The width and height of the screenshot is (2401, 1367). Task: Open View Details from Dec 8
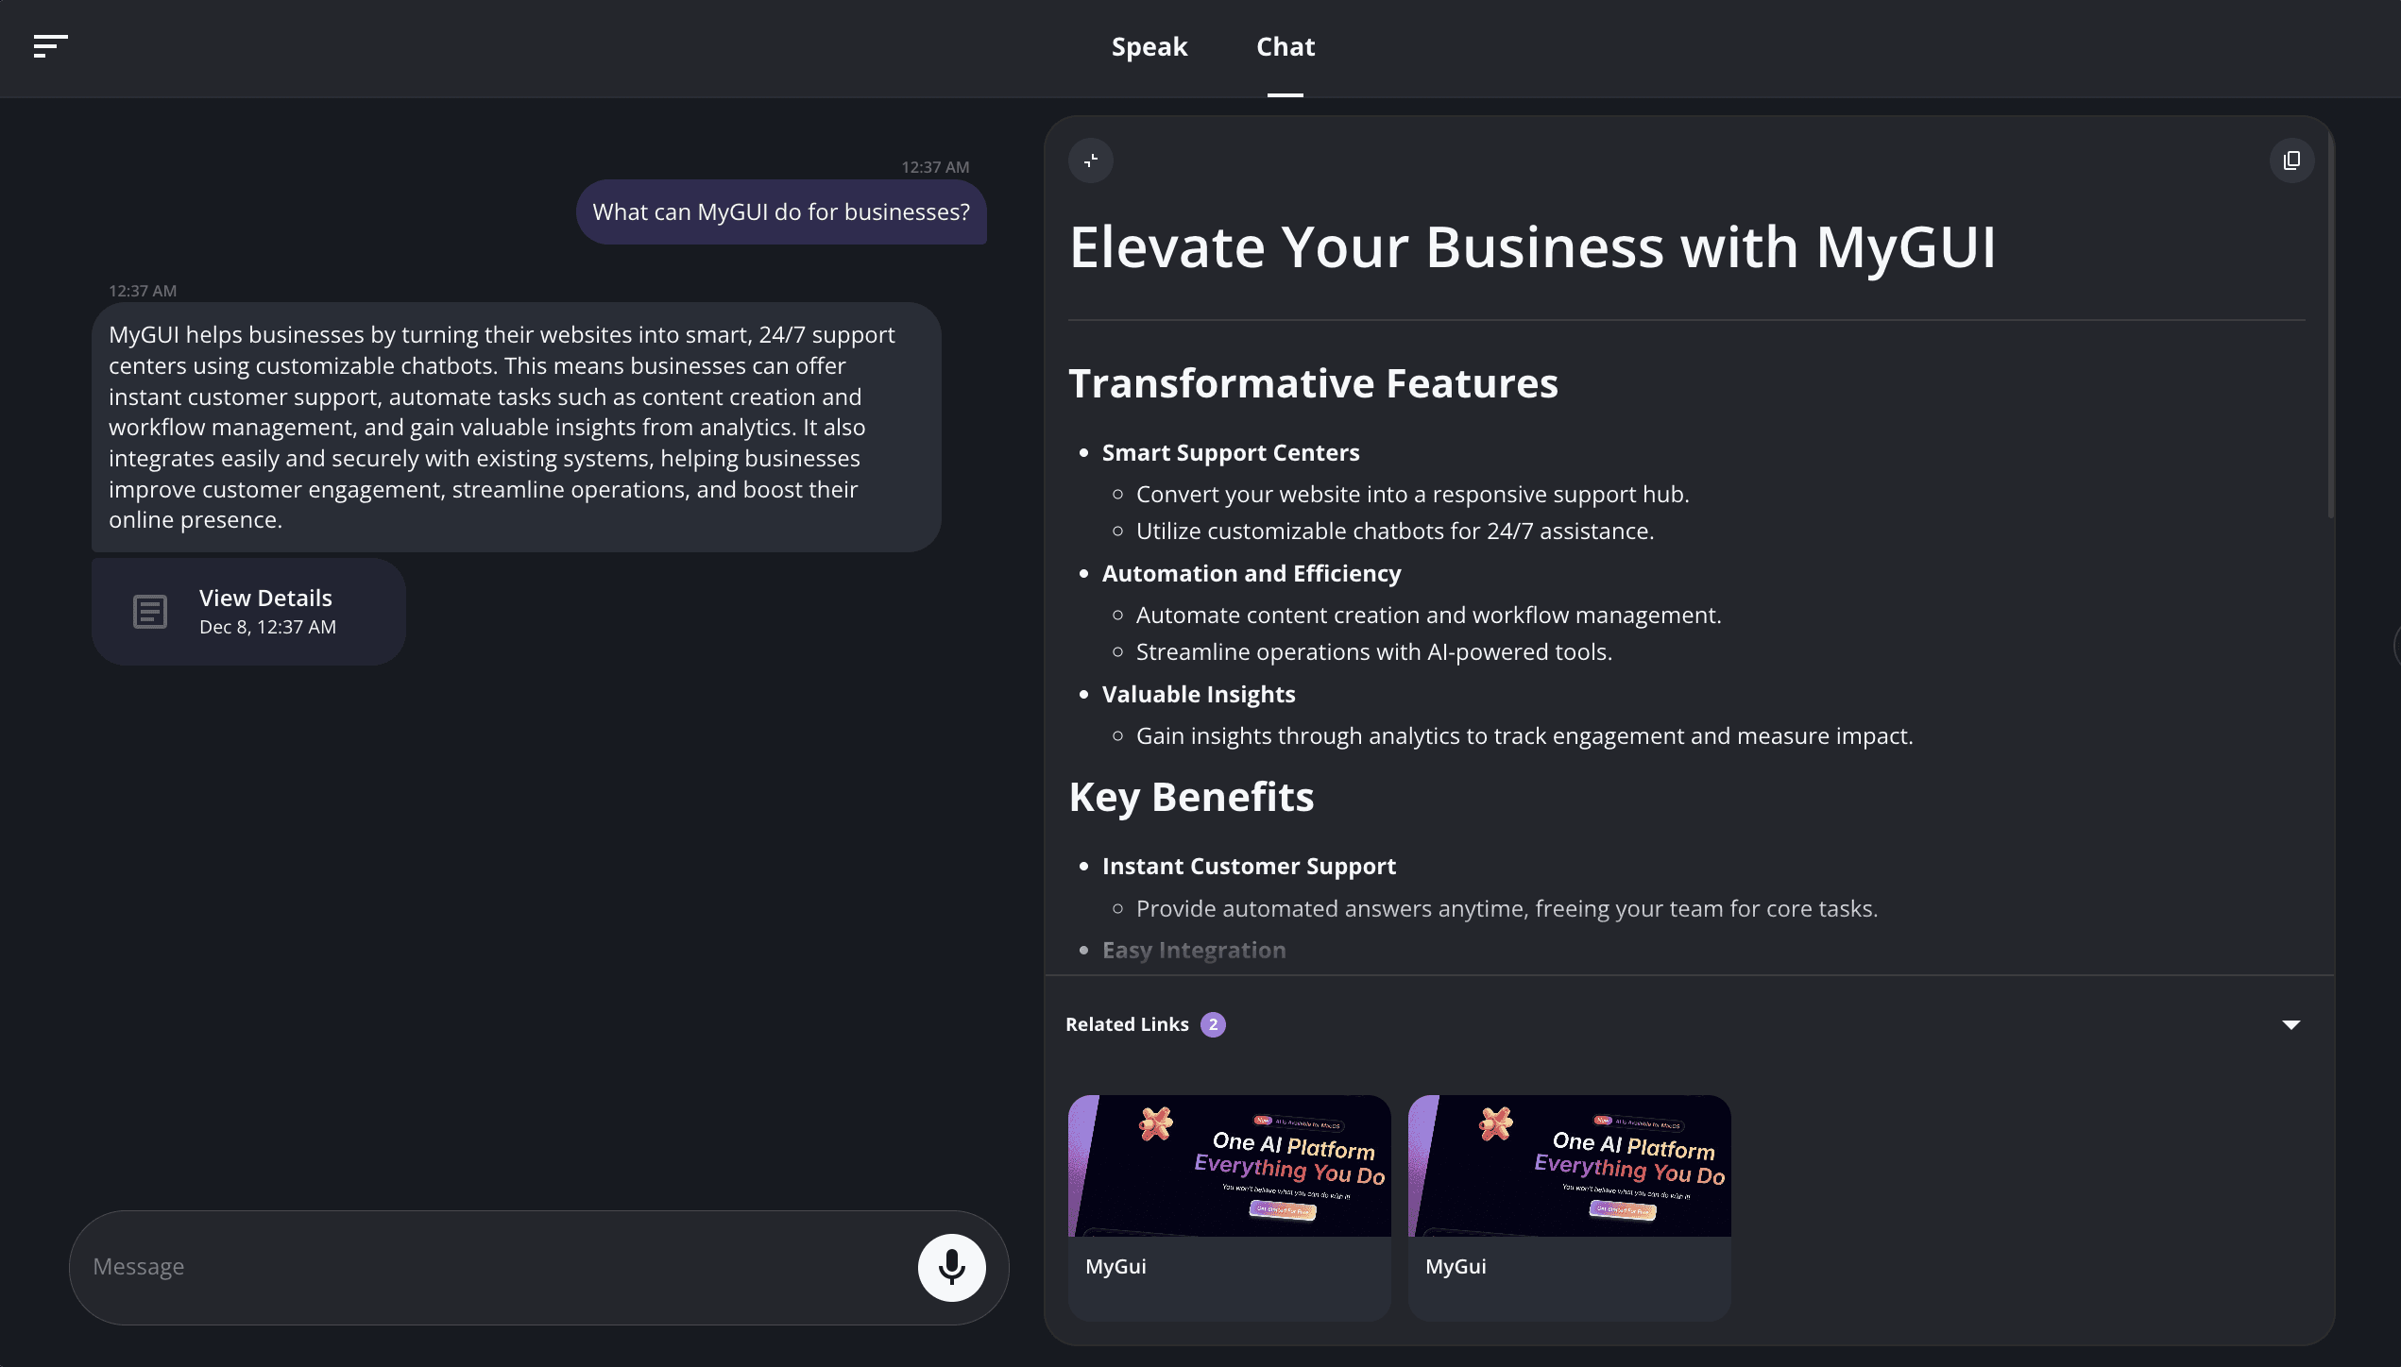click(x=266, y=611)
